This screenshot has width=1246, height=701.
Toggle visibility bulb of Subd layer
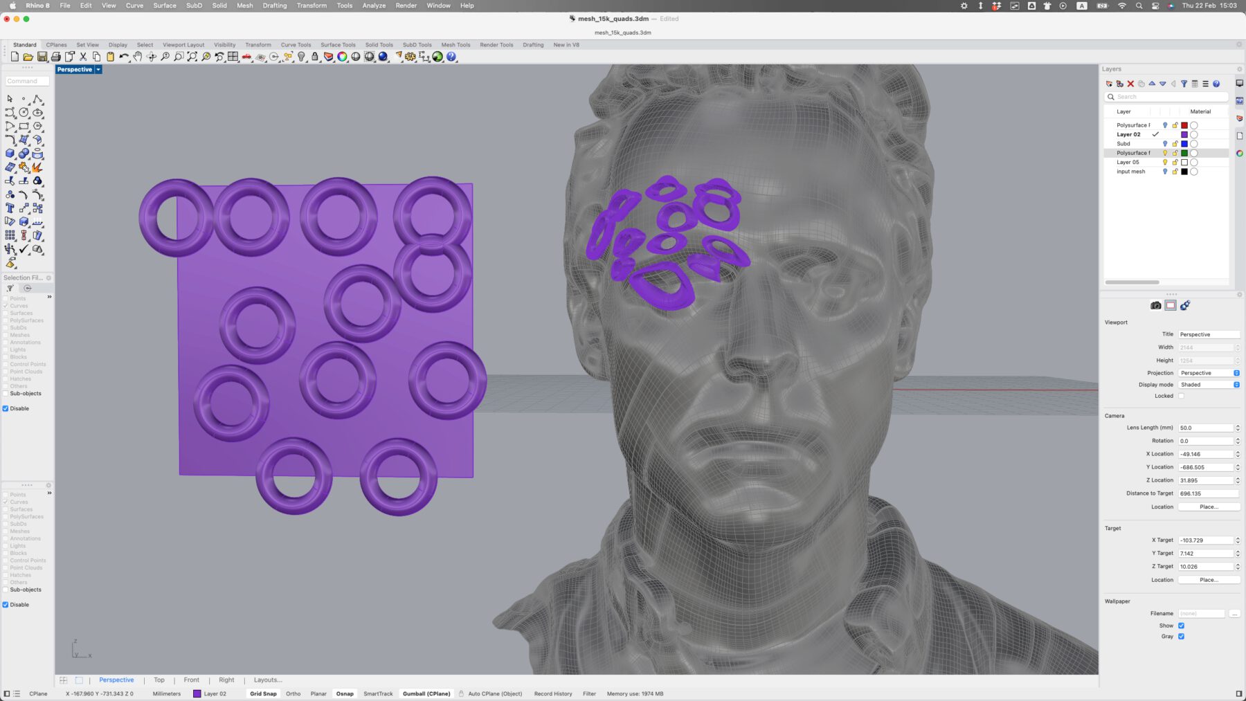point(1165,144)
